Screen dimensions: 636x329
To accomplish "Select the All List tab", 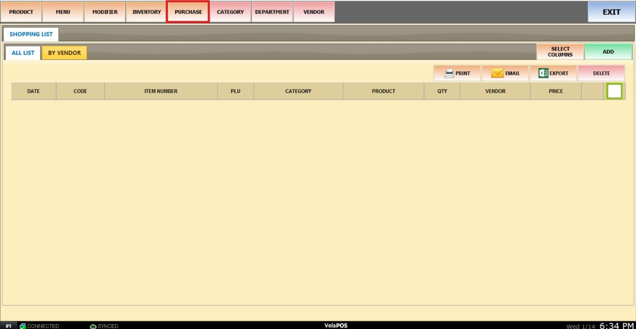I will [23, 53].
